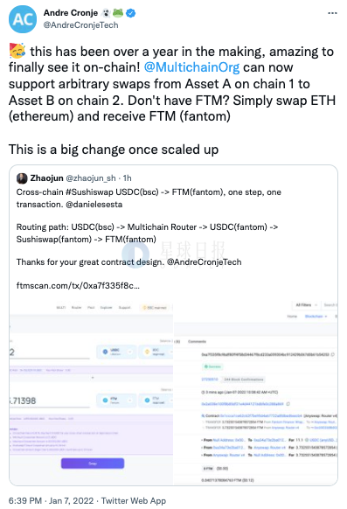The image size is (347, 509).
Task: Open the @AndreCronjeTech handle under the name
Action: (x=80, y=25)
